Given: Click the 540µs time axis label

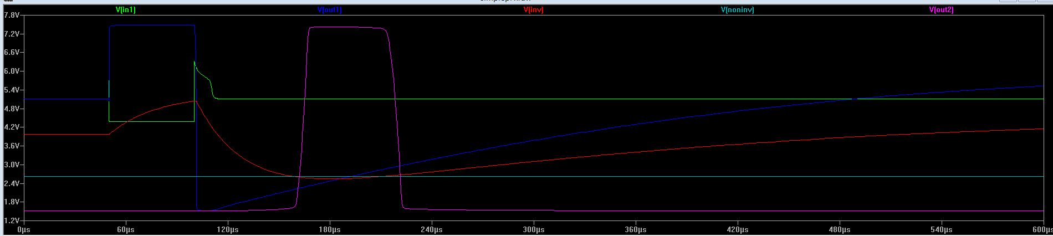Looking at the screenshot, I should click(942, 229).
